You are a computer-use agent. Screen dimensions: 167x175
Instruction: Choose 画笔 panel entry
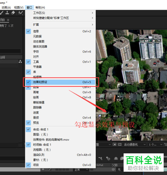click(x=60, y=92)
